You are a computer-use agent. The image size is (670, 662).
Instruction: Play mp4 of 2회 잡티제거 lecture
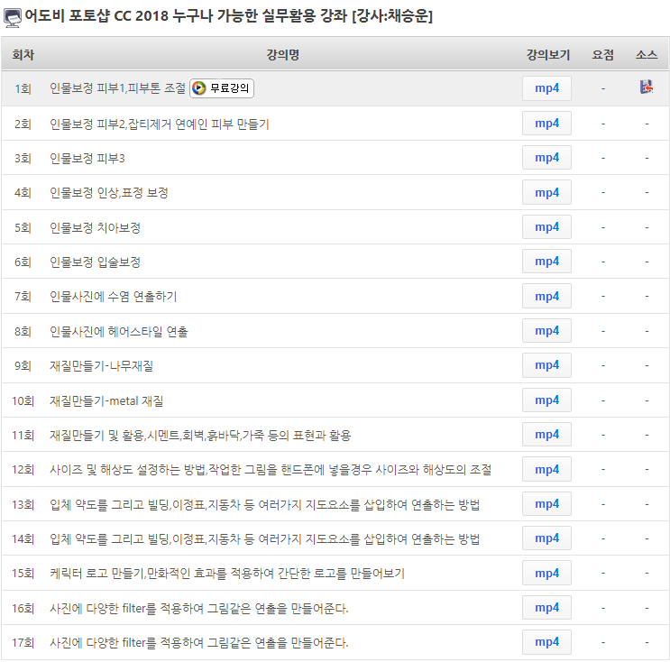(x=546, y=124)
